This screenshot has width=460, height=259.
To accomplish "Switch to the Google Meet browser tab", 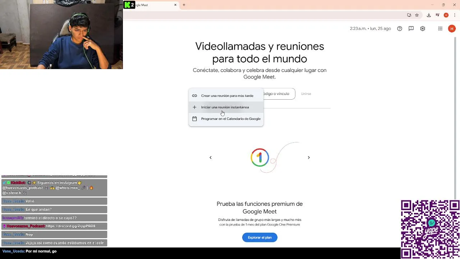I will (151, 5).
